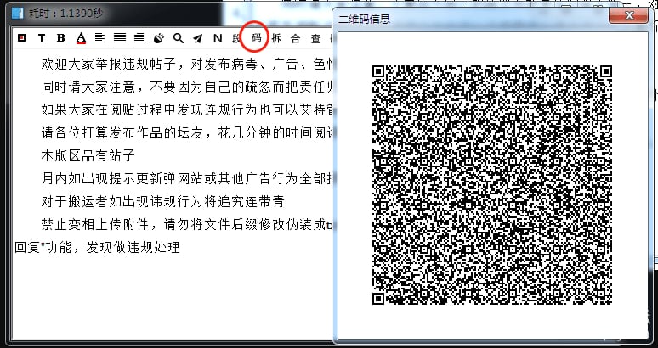Select the T text tool
The image size is (658, 348).
pos(42,38)
